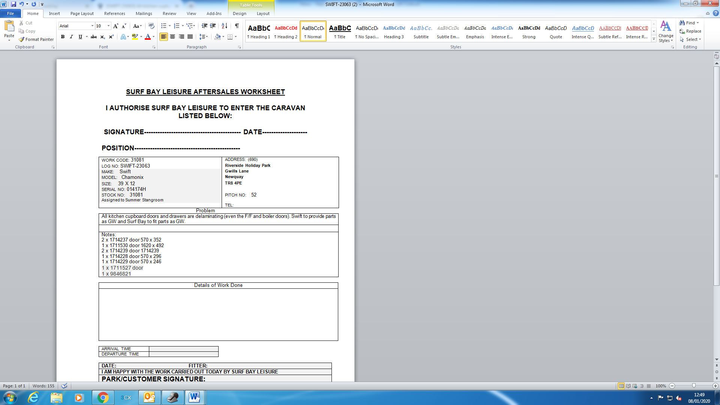Open the font name dropdown showing Arial
The image size is (720, 405).
pyautogui.click(x=92, y=26)
